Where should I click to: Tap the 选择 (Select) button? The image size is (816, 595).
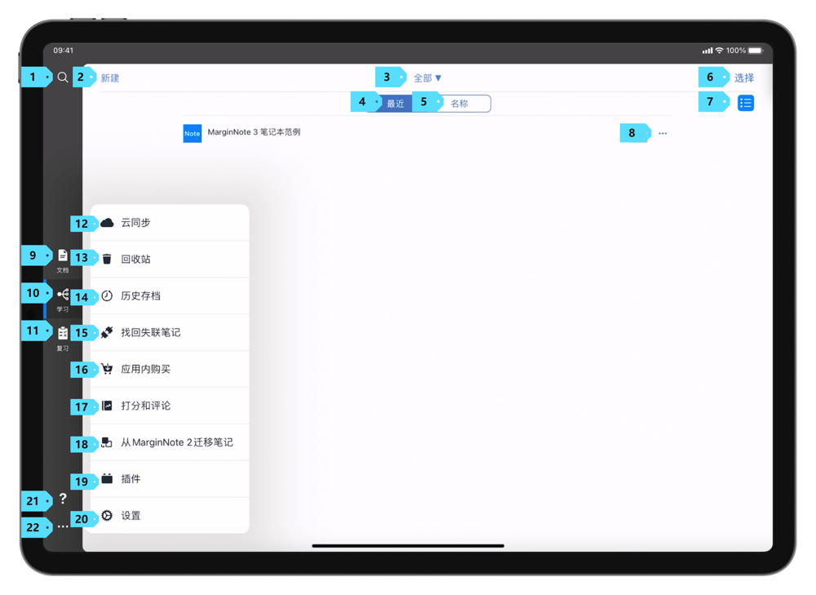coord(743,78)
